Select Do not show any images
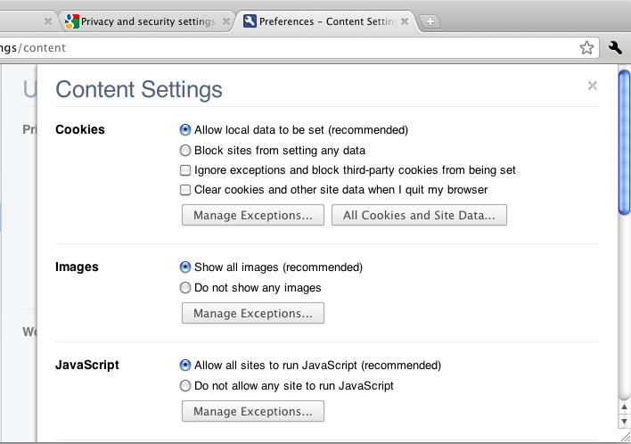Viewport: 631px width, 444px height. click(185, 288)
